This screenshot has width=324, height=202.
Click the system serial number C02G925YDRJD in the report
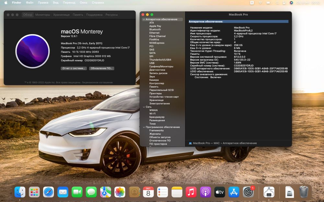[x=244, y=66]
